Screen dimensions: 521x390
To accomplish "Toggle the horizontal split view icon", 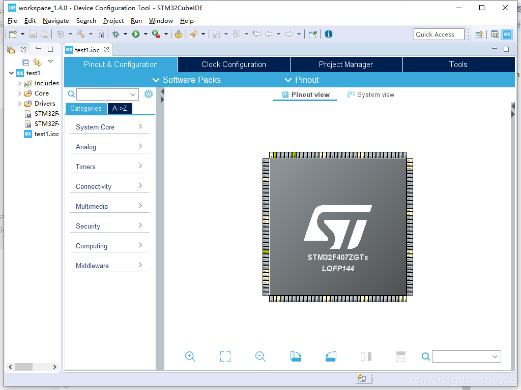I will (401, 356).
